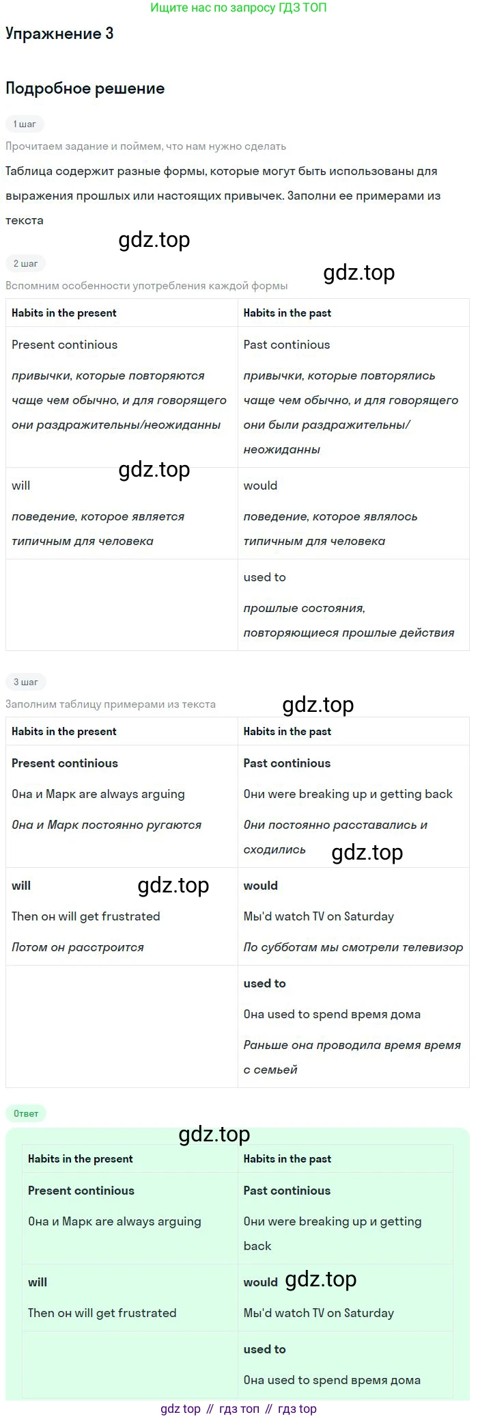Click 'Таблица содержит разные формы' task paragraph

221,171
